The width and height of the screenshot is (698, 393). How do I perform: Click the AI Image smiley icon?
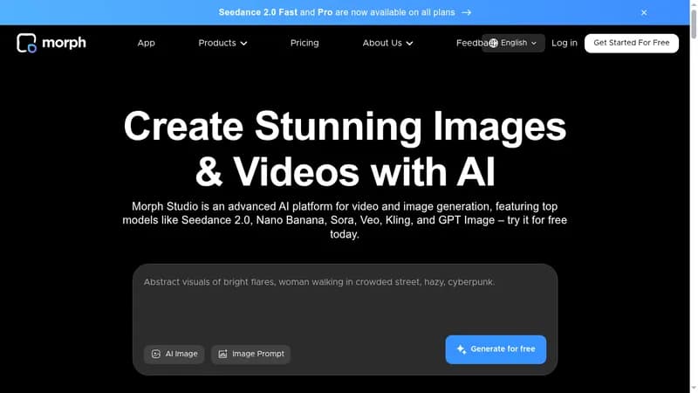tap(156, 354)
